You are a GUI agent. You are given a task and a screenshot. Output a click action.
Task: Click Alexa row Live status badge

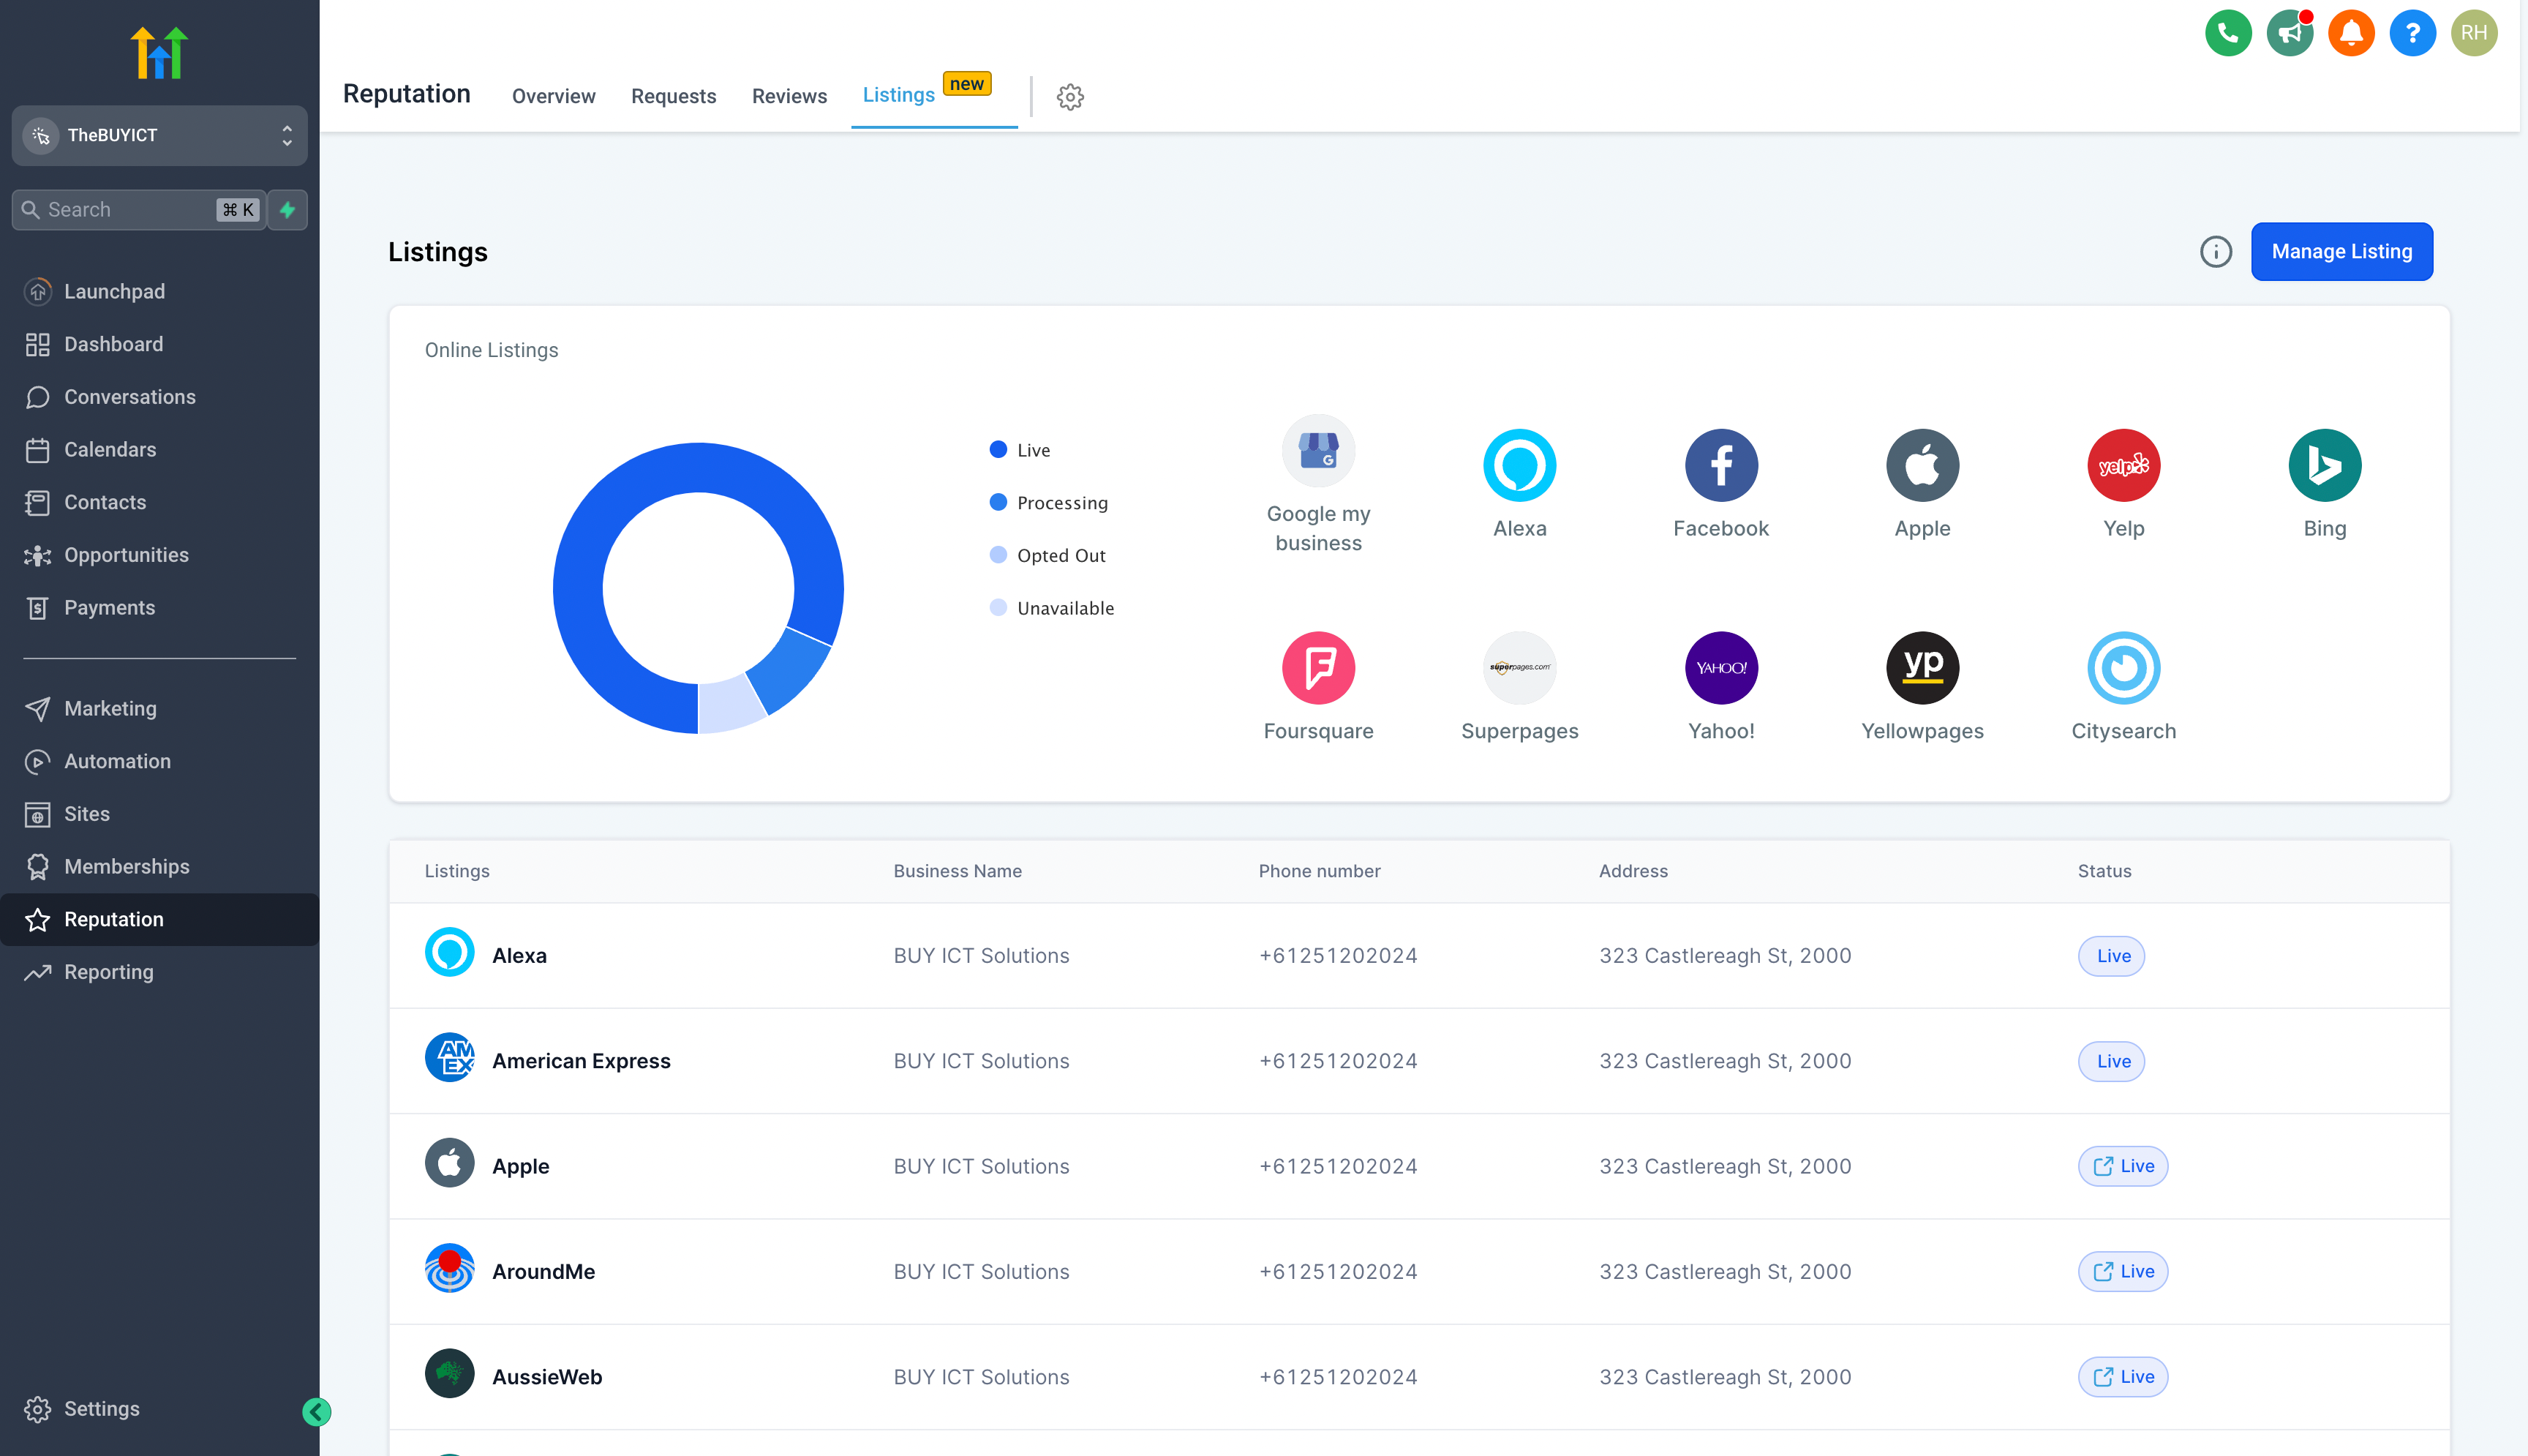(x=2111, y=956)
